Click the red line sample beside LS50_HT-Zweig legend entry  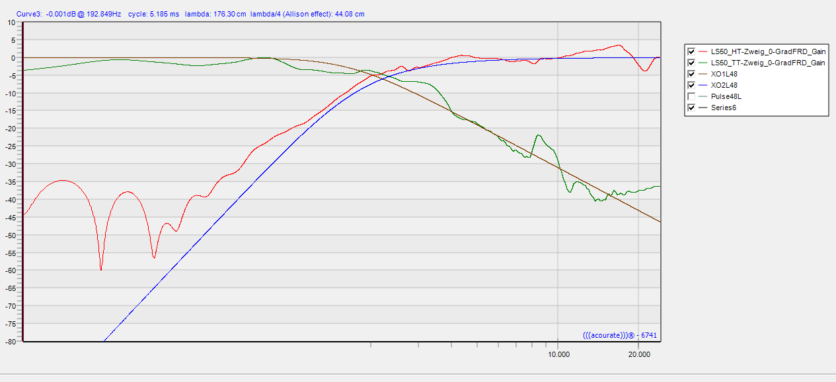tap(703, 51)
